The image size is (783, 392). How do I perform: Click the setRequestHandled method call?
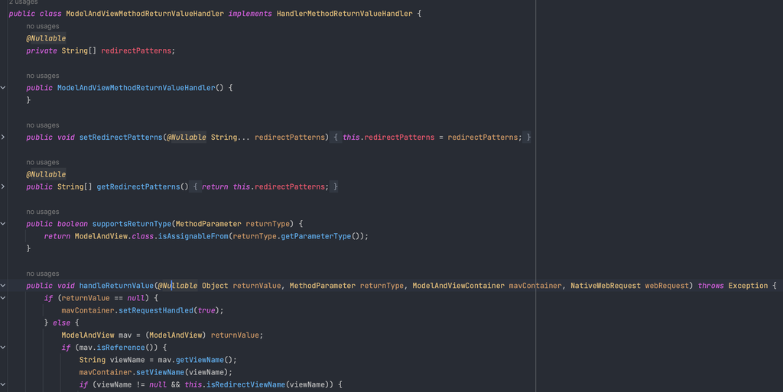[156, 311]
